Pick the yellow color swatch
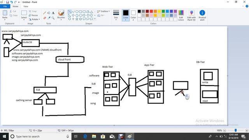 click(159, 11)
